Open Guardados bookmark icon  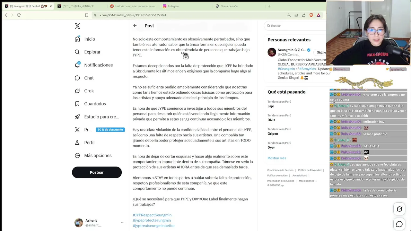tap(77, 104)
